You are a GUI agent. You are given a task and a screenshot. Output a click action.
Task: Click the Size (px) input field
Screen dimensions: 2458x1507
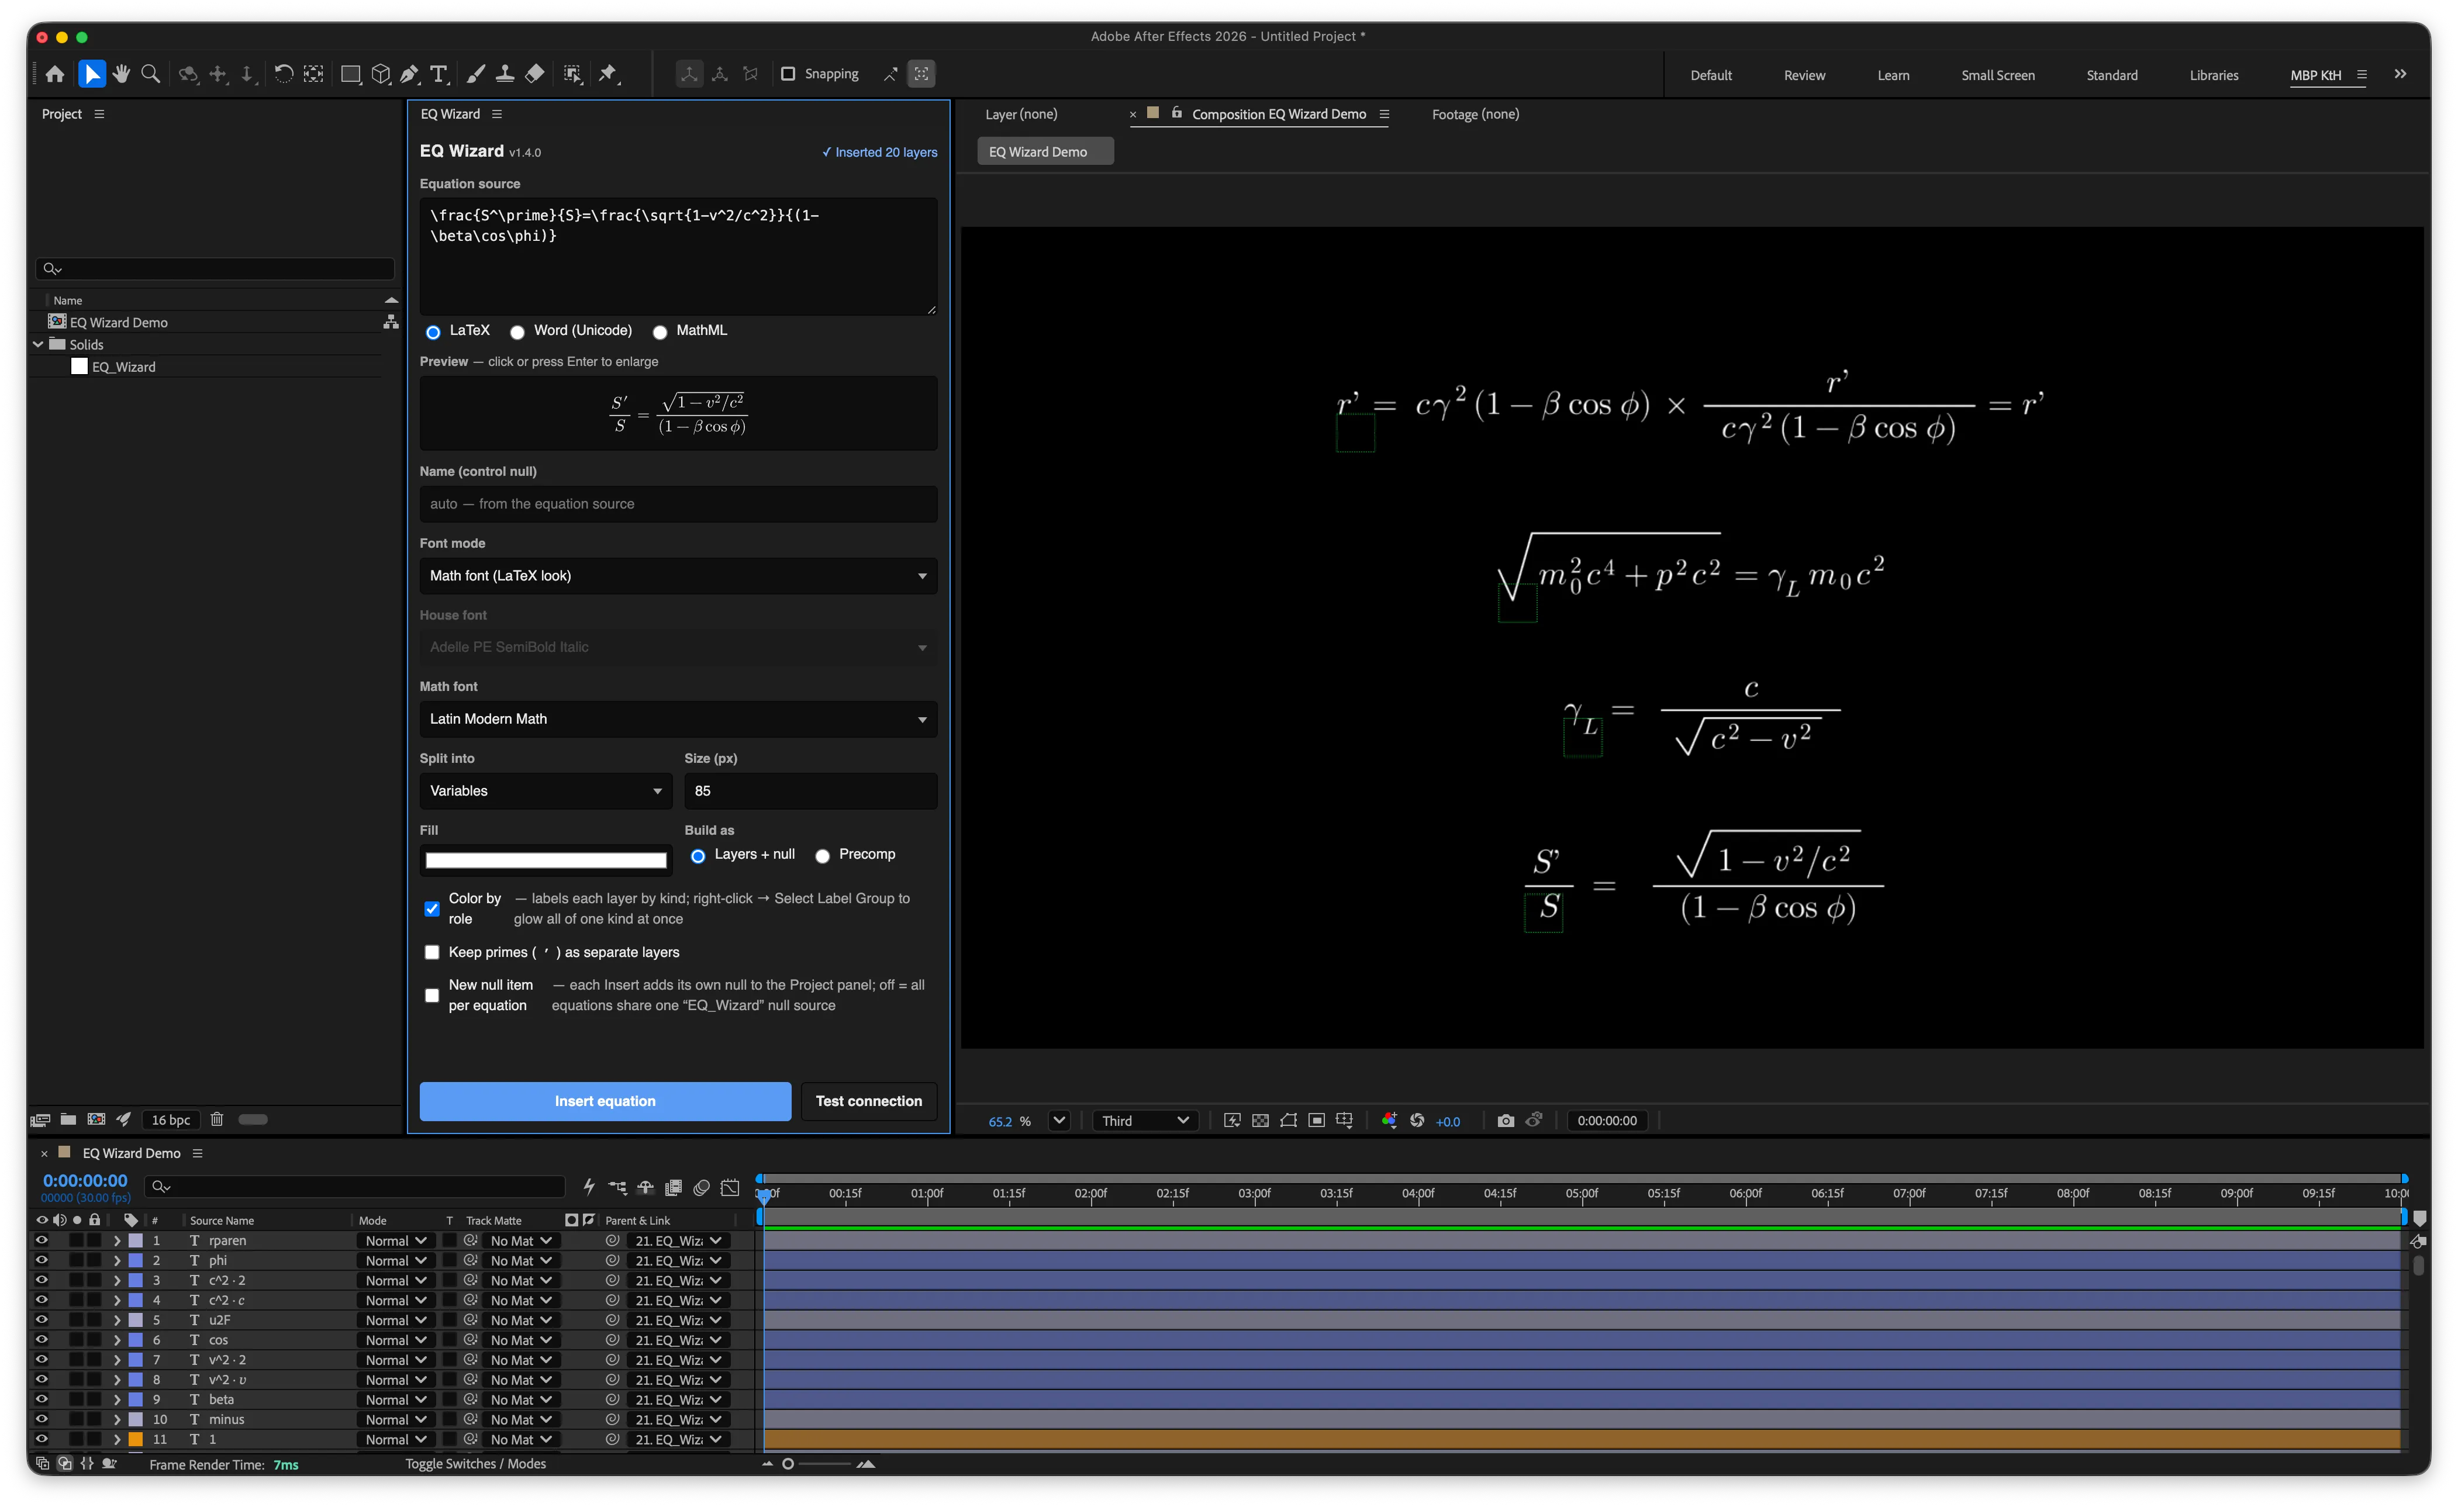coord(810,791)
